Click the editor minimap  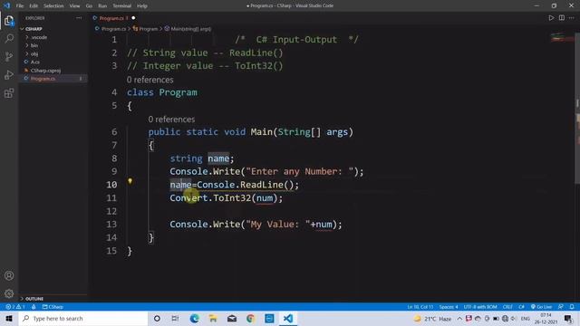(562, 38)
